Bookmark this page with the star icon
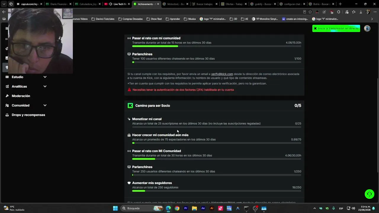Screen dimensions: 379x213 pos(310,12)
